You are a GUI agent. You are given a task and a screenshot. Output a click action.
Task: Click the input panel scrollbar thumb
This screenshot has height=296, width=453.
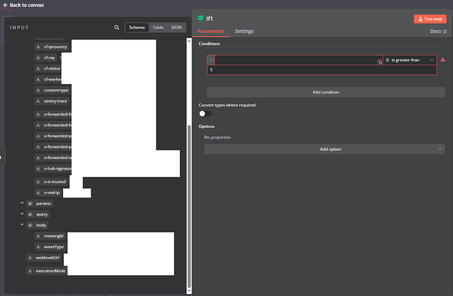(x=189, y=207)
